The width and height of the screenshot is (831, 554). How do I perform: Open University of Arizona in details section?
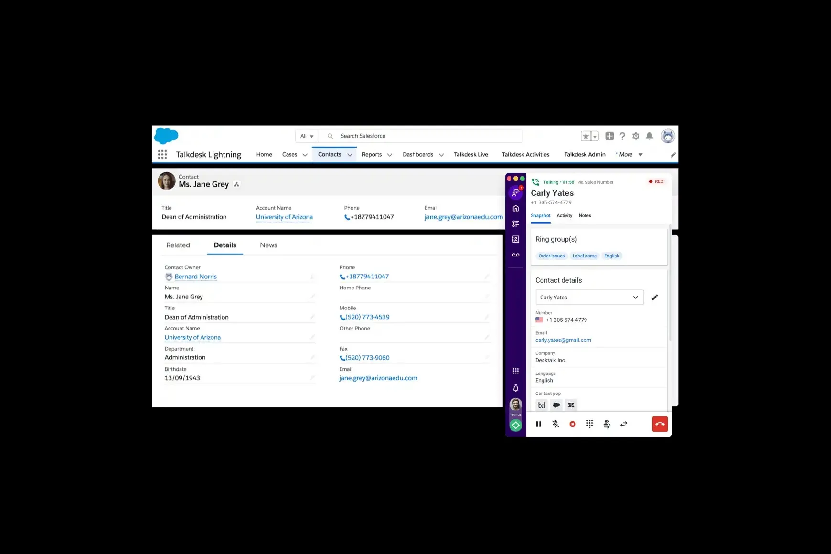tap(192, 337)
